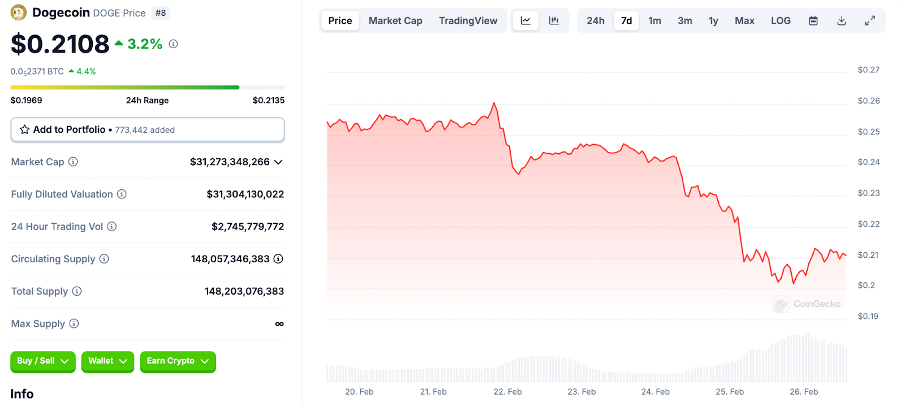Click the Info section heading
The height and width of the screenshot is (407, 905).
(x=22, y=394)
